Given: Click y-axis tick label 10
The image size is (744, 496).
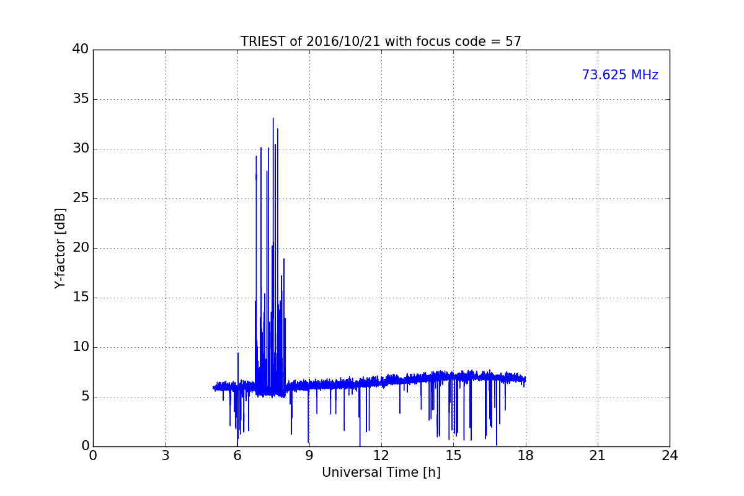Looking at the screenshot, I should point(81,347).
